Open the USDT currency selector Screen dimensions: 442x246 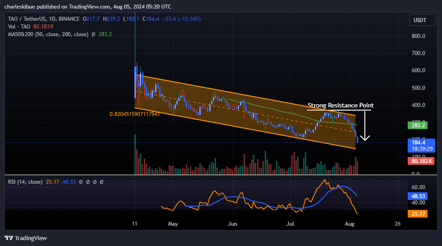click(x=420, y=20)
